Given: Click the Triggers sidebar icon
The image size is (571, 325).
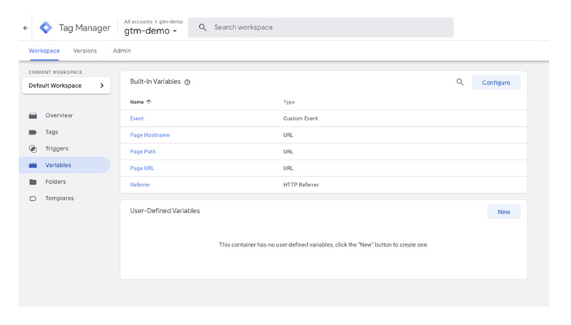Looking at the screenshot, I should click(x=33, y=149).
